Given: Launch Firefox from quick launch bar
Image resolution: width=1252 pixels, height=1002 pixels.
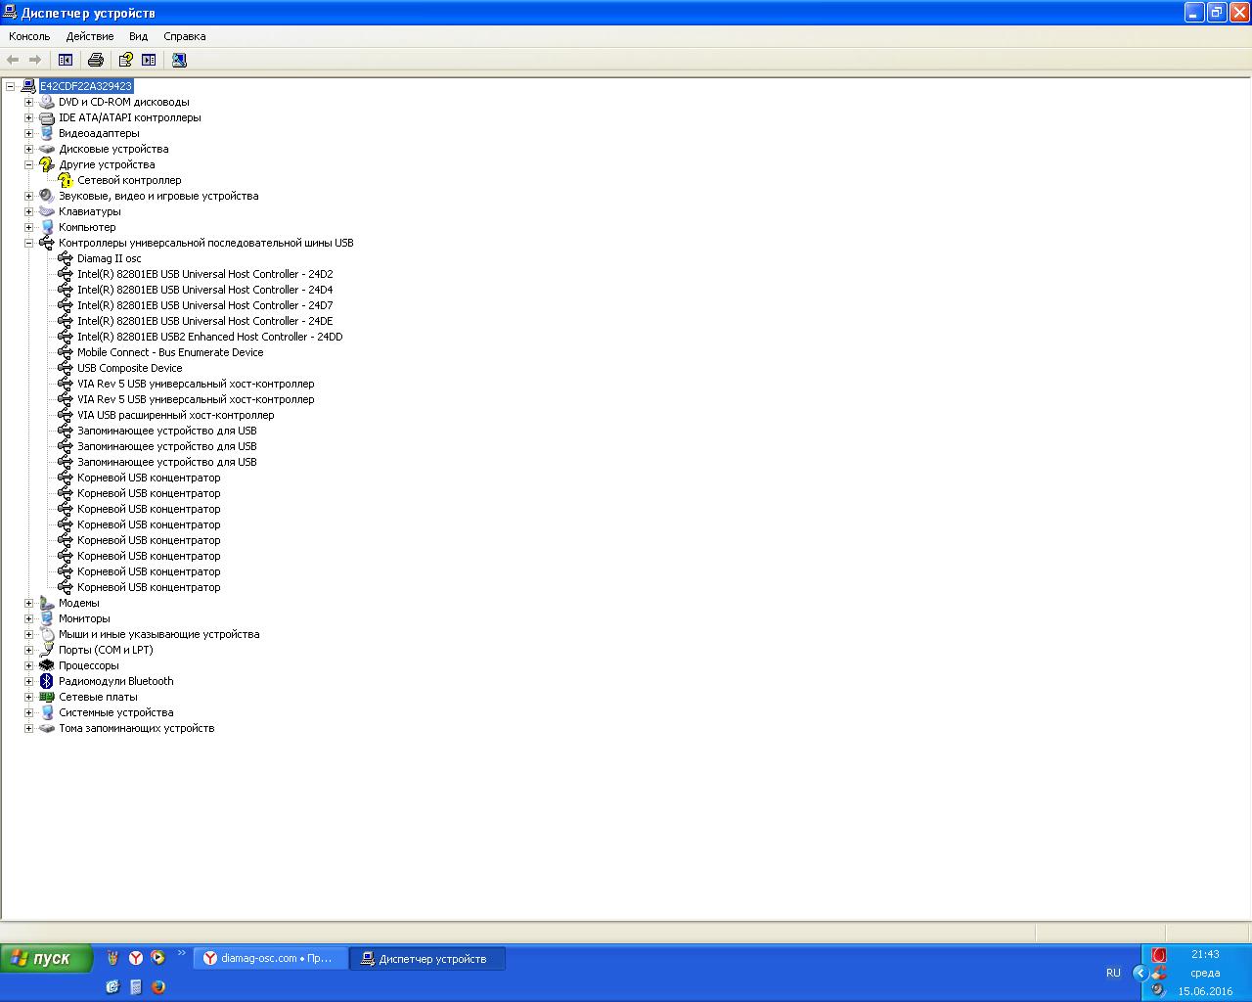Looking at the screenshot, I should point(157,986).
